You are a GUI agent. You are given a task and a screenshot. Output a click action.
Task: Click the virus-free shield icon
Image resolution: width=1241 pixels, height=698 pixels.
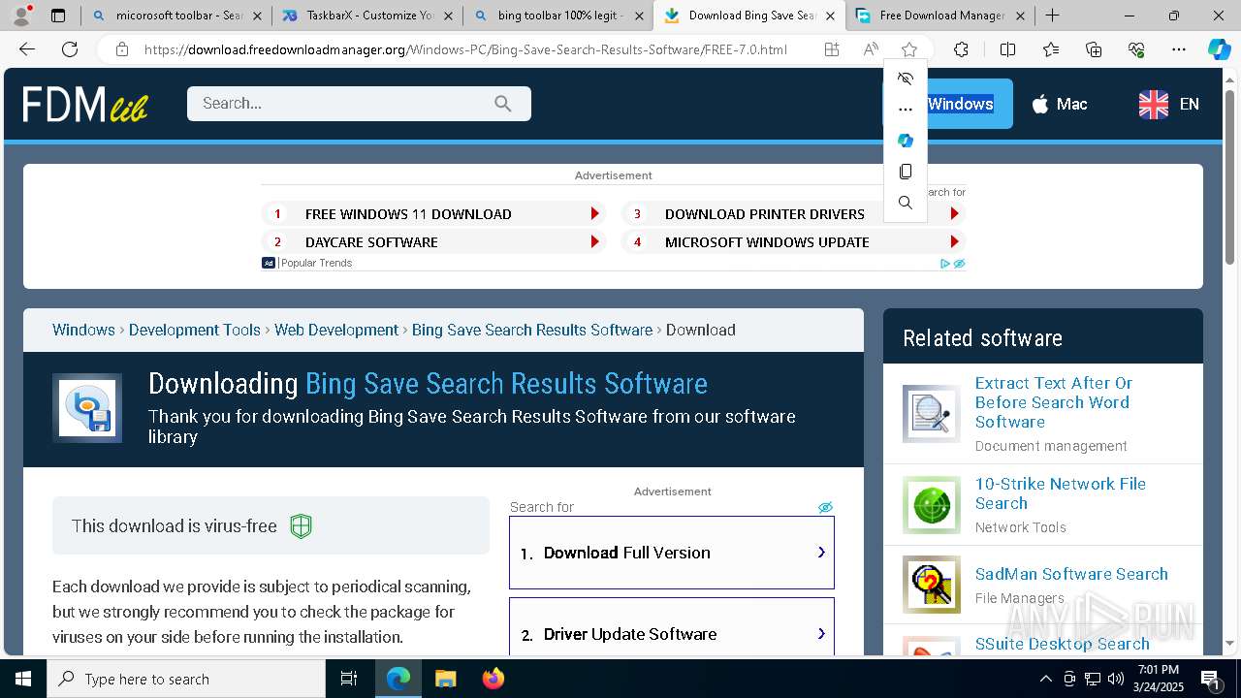(302, 526)
